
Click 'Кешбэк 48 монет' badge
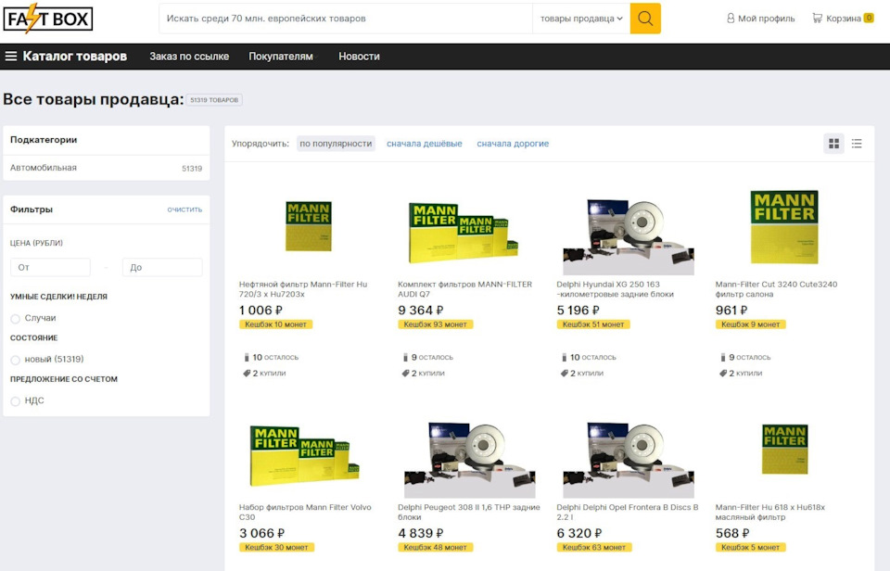pyautogui.click(x=436, y=548)
